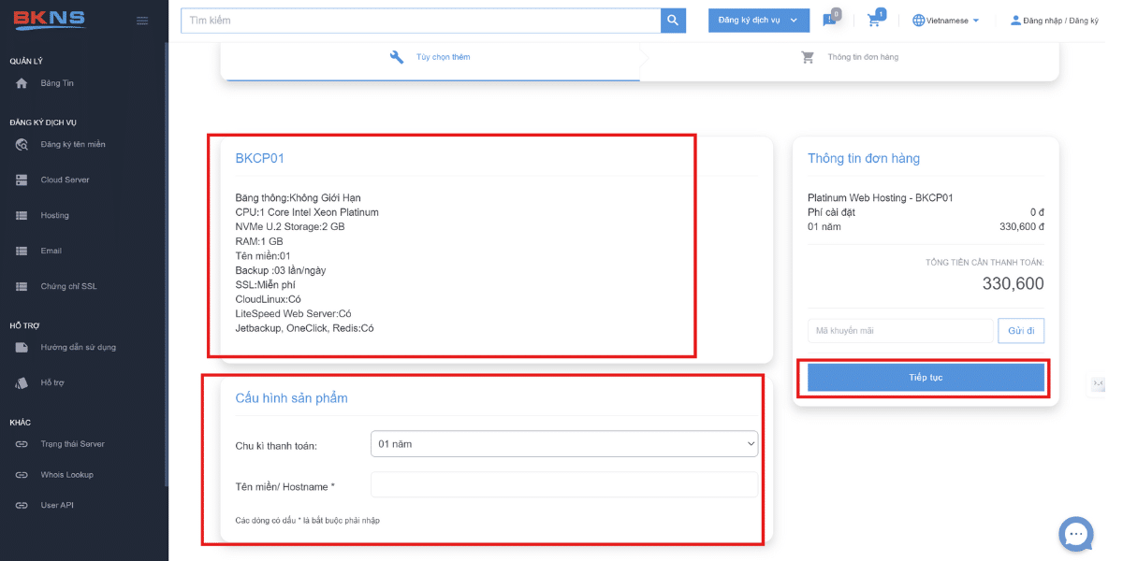Click the search magnifier button
The height and width of the screenshot is (561, 1123).
673,21
